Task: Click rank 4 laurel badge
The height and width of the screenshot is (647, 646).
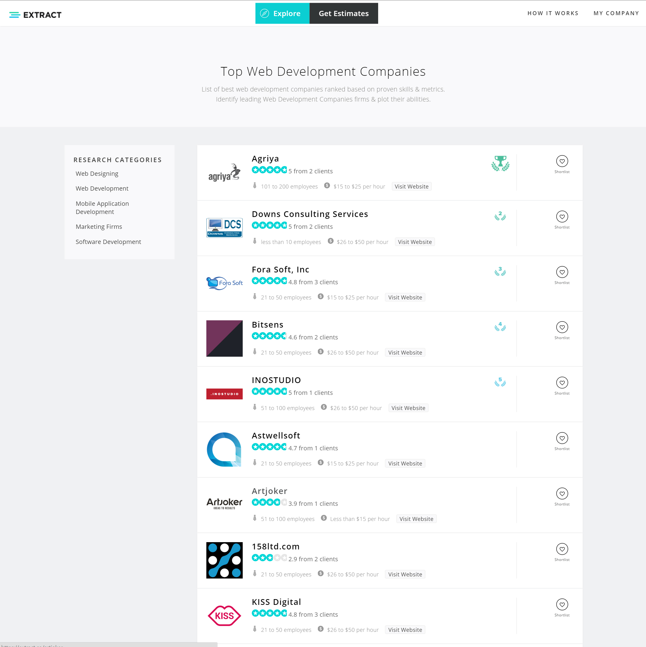Action: [x=500, y=326]
